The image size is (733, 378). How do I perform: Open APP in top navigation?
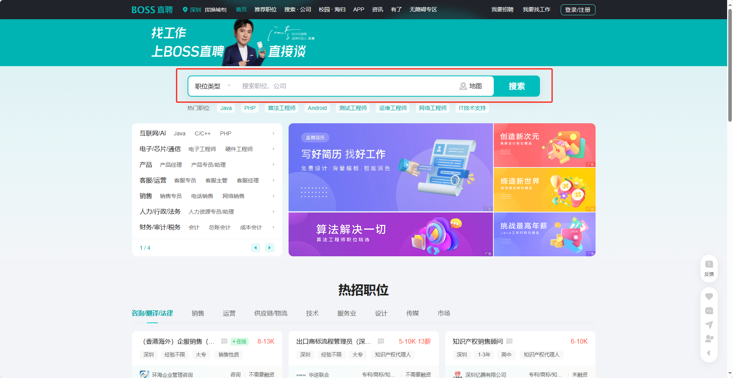click(x=359, y=9)
